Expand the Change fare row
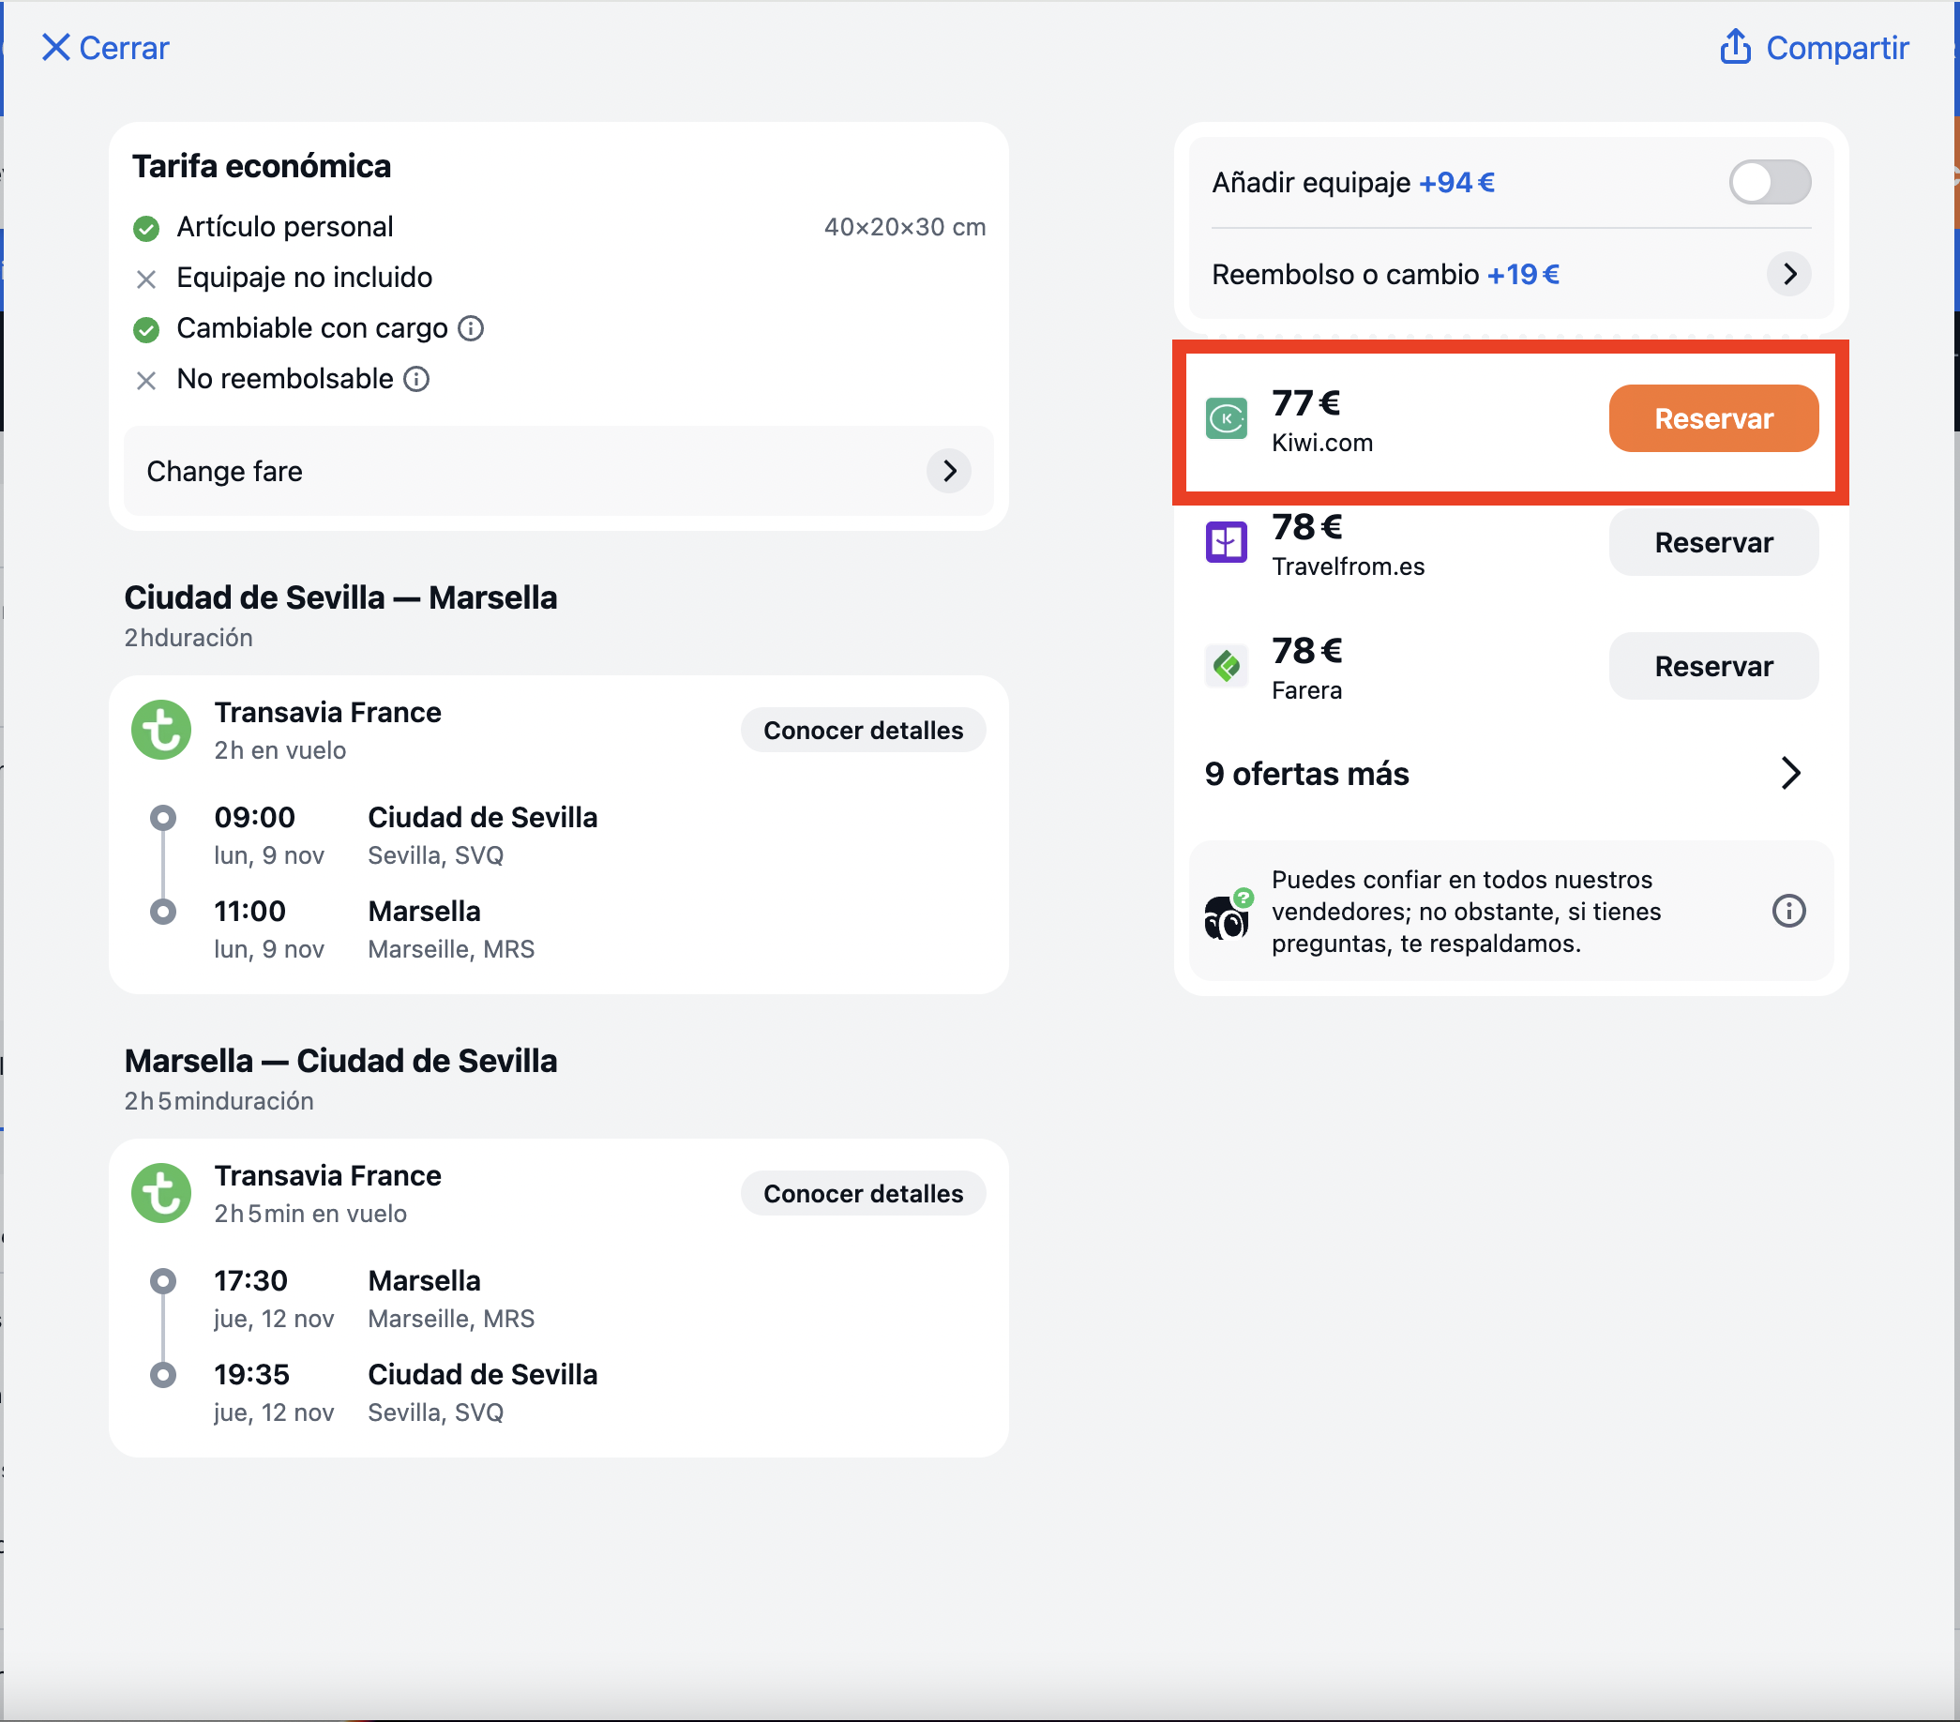Screen dimensions: 1960x1722 pos(558,471)
